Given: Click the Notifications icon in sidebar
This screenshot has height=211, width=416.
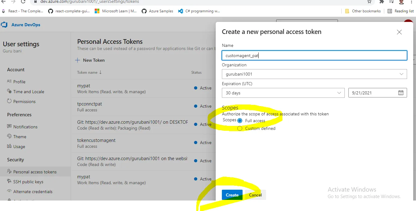Looking at the screenshot, I should click(x=9, y=126).
